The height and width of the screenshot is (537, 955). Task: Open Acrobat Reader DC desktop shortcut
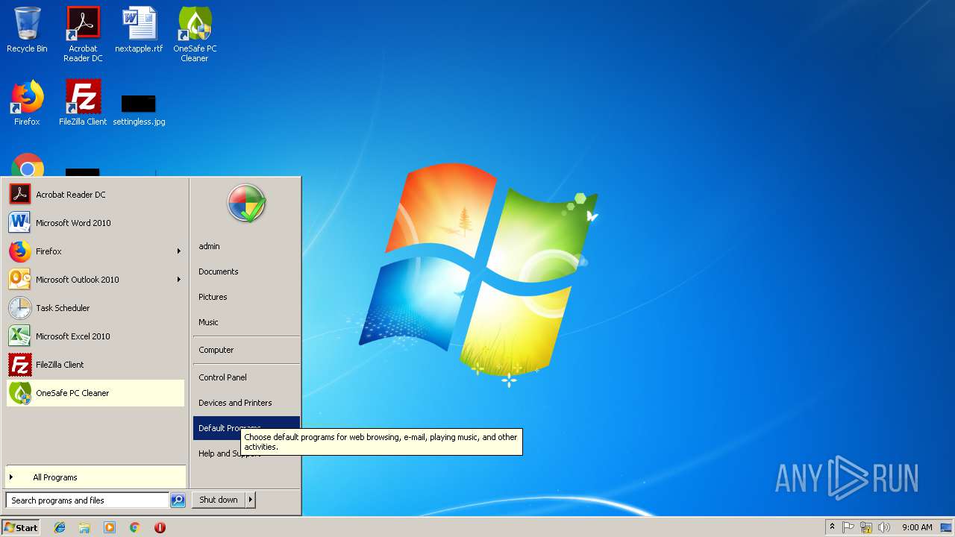83,34
